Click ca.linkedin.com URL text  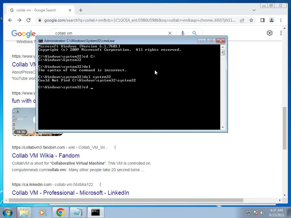point(32,185)
